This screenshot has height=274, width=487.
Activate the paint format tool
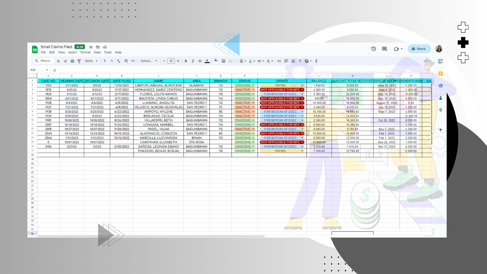pos(79,61)
